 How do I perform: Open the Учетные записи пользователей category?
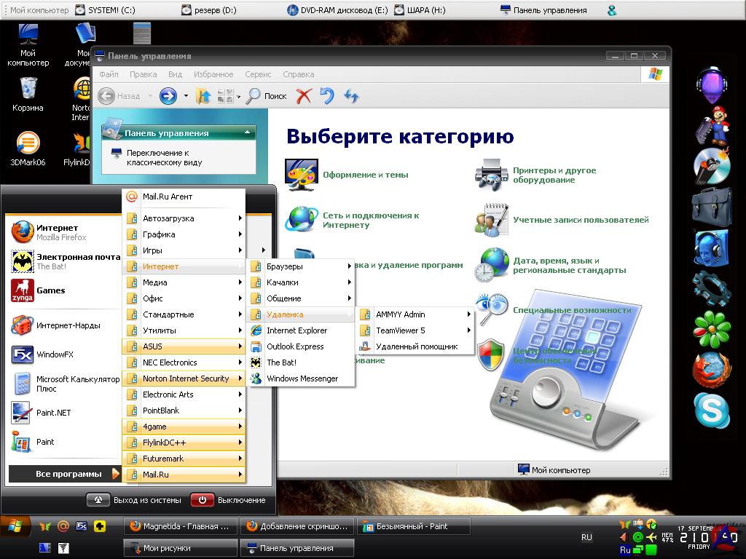tap(580, 220)
